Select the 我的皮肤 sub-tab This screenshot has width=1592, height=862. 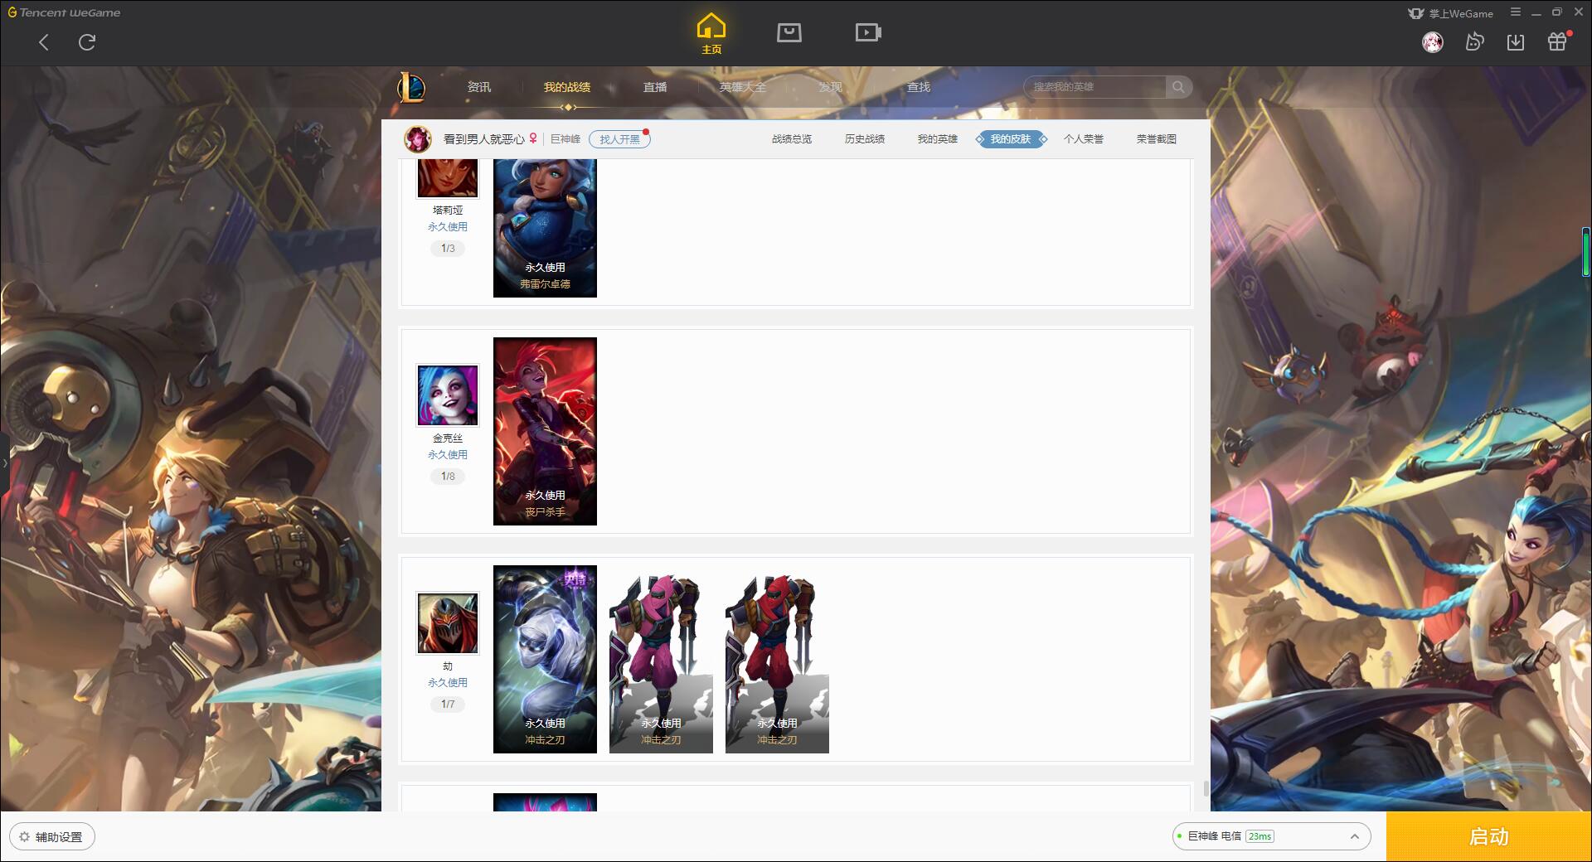click(x=1011, y=139)
